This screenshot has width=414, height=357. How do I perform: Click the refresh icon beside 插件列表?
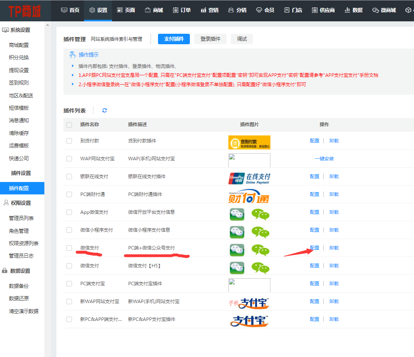(x=104, y=111)
